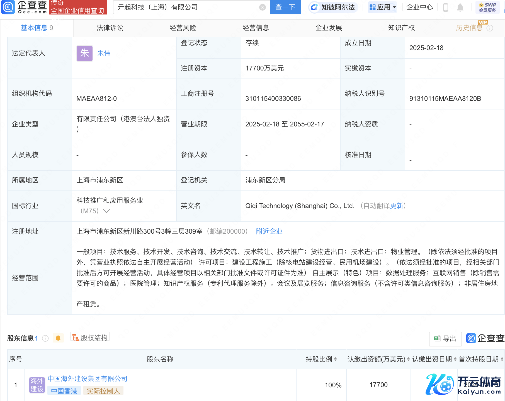This screenshot has width=505, height=401.
Task: Switch to the 法律诉讼 tab
Action: click(x=110, y=28)
